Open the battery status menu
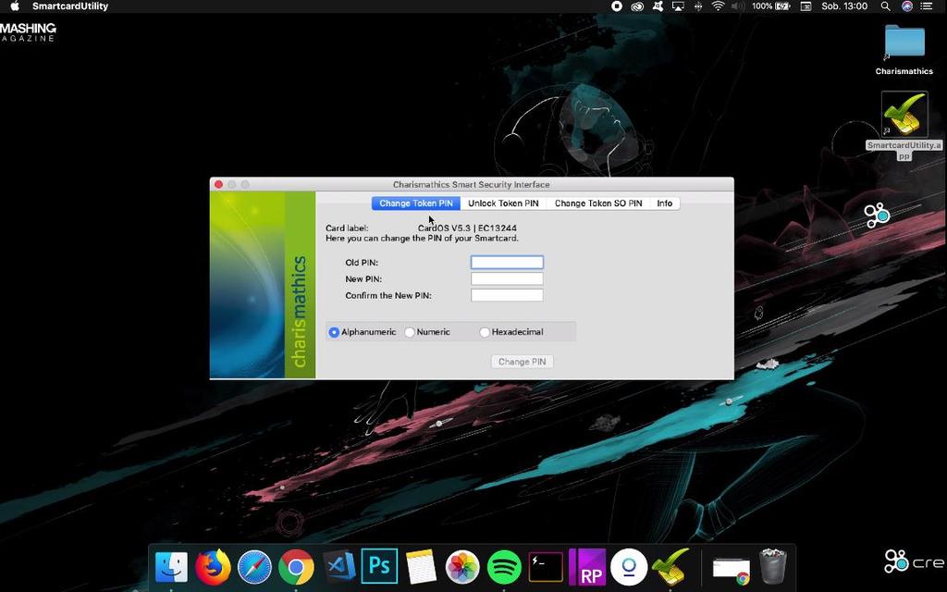The height and width of the screenshot is (592, 947). (x=770, y=6)
